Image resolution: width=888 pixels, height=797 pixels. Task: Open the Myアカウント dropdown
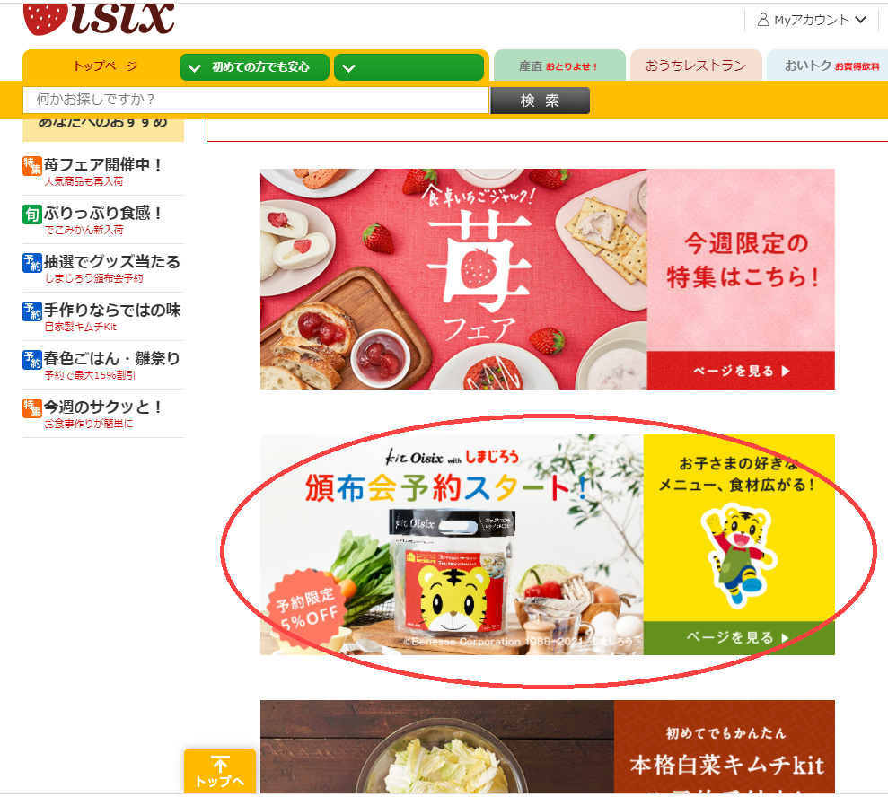(812, 21)
